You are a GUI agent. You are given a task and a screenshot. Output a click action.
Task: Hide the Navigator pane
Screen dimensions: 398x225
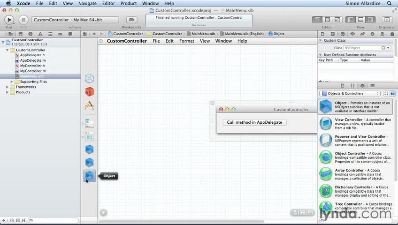point(351,20)
